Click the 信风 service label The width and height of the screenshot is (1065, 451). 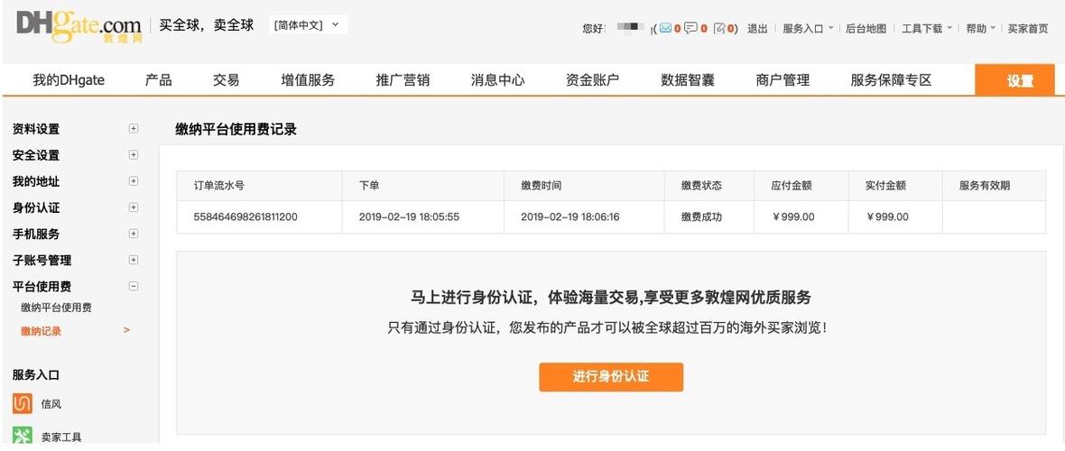tap(51, 404)
